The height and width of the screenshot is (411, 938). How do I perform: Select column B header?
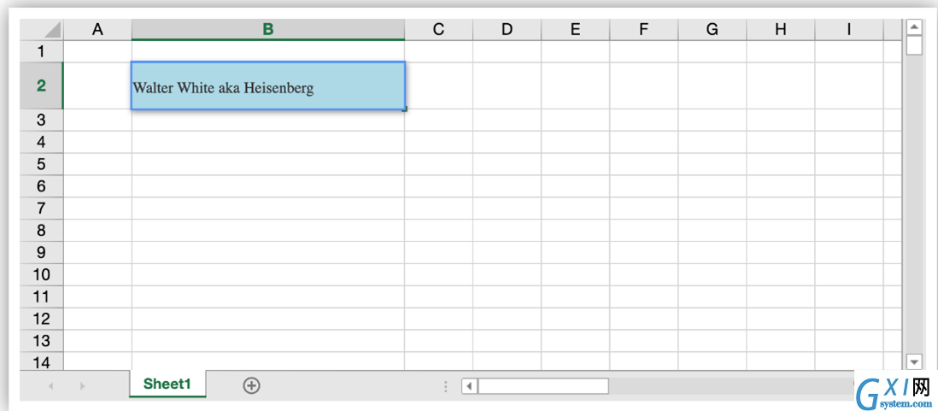coord(268,29)
